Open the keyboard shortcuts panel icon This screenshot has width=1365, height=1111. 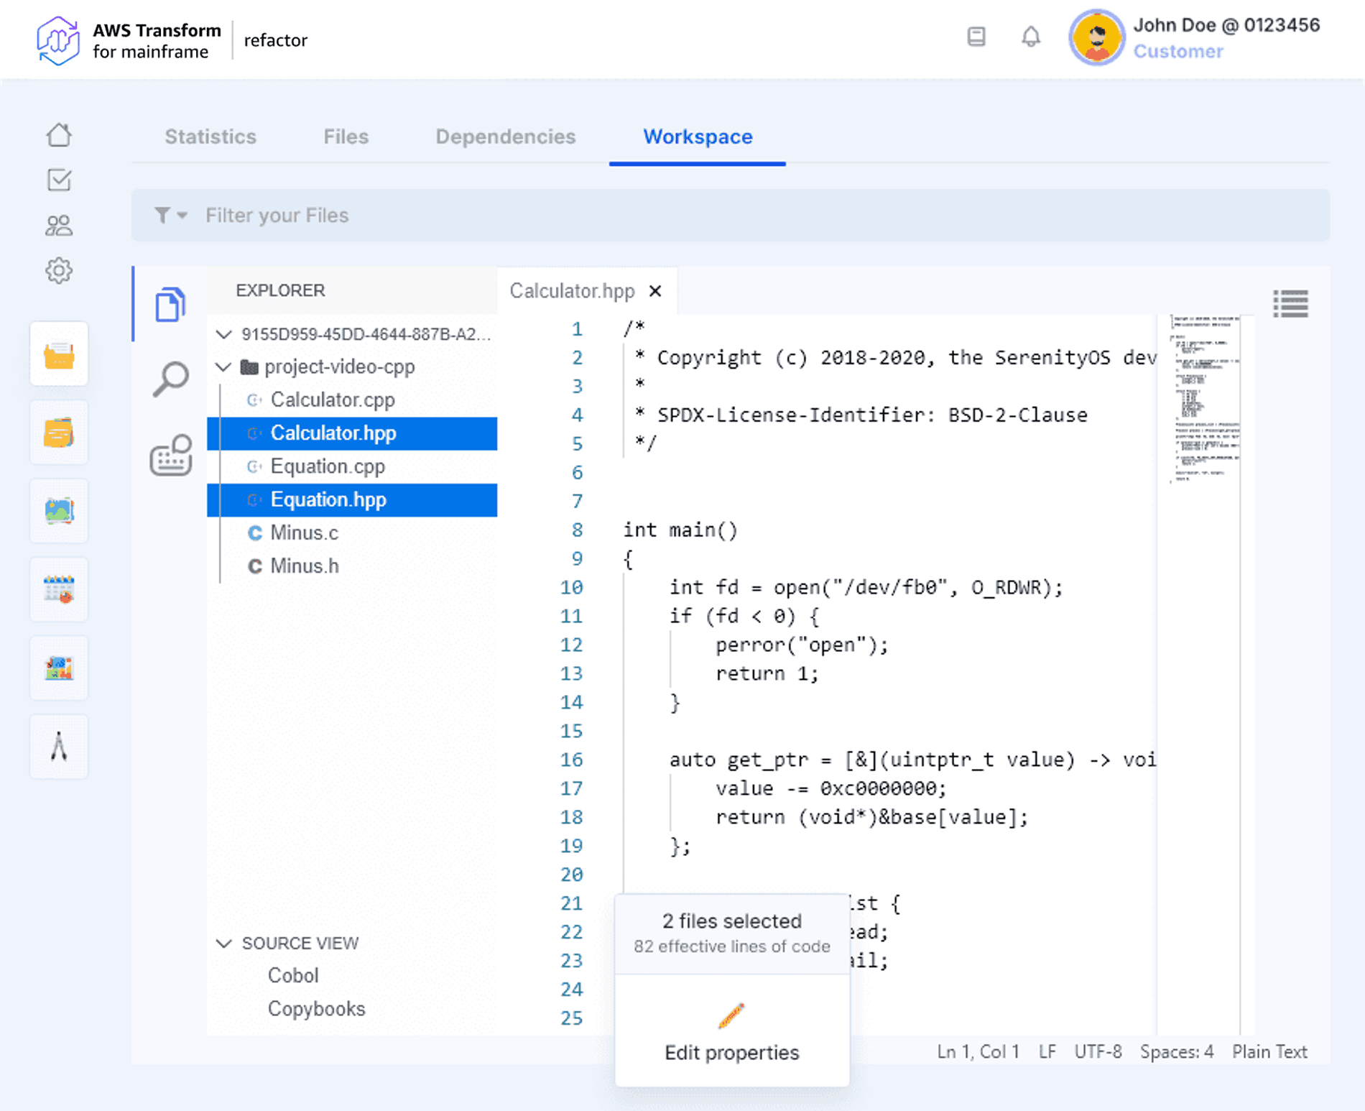click(x=170, y=454)
